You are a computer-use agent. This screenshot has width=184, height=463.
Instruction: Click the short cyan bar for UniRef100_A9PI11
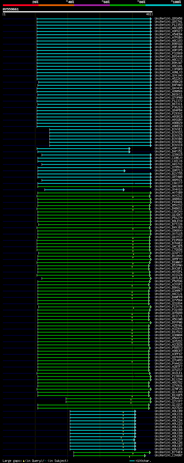pyautogui.click(x=84, y=148)
